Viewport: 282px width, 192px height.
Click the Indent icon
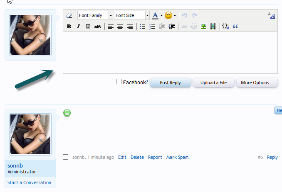point(171,27)
